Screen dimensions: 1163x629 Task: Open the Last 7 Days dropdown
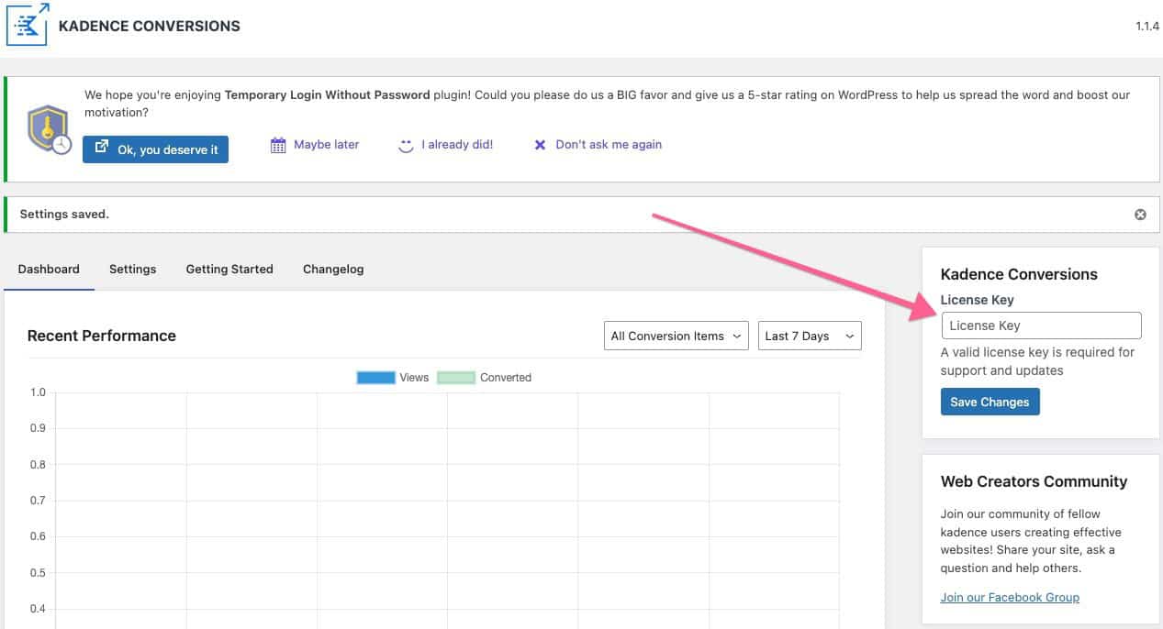[809, 337]
